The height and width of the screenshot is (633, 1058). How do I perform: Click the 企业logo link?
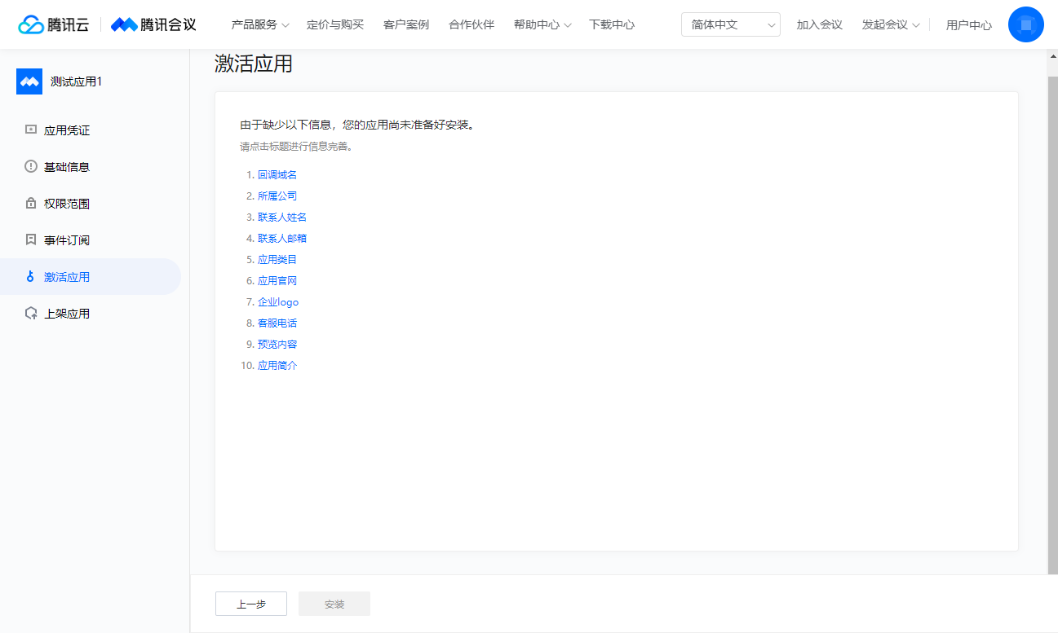click(278, 301)
